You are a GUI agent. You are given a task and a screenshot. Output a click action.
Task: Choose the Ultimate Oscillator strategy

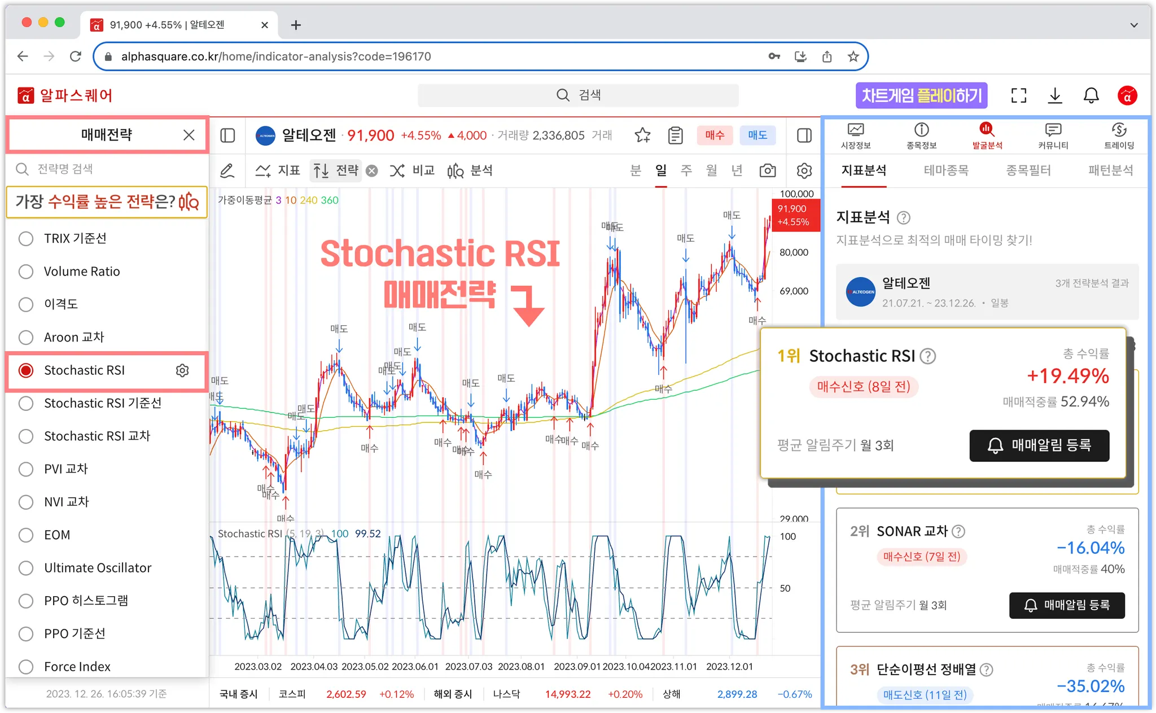tap(26, 568)
